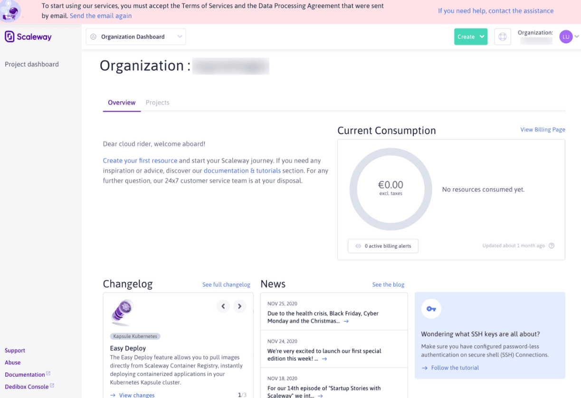
Task: Click the LU user avatar
Action: coord(566,37)
